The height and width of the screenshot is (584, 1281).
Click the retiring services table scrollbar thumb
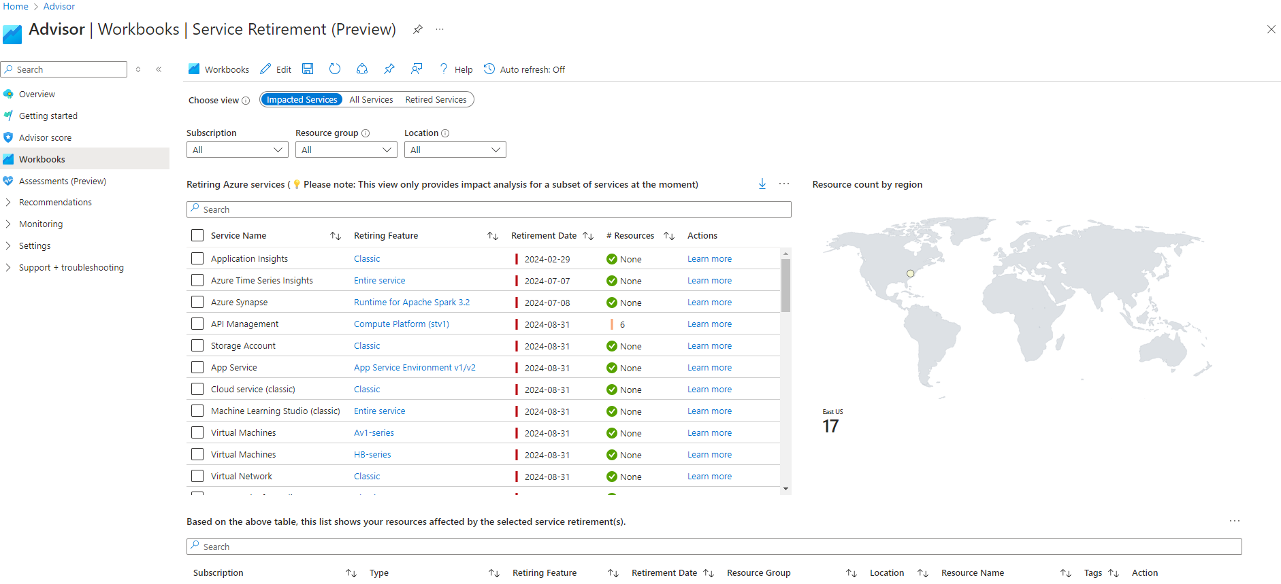tap(785, 286)
